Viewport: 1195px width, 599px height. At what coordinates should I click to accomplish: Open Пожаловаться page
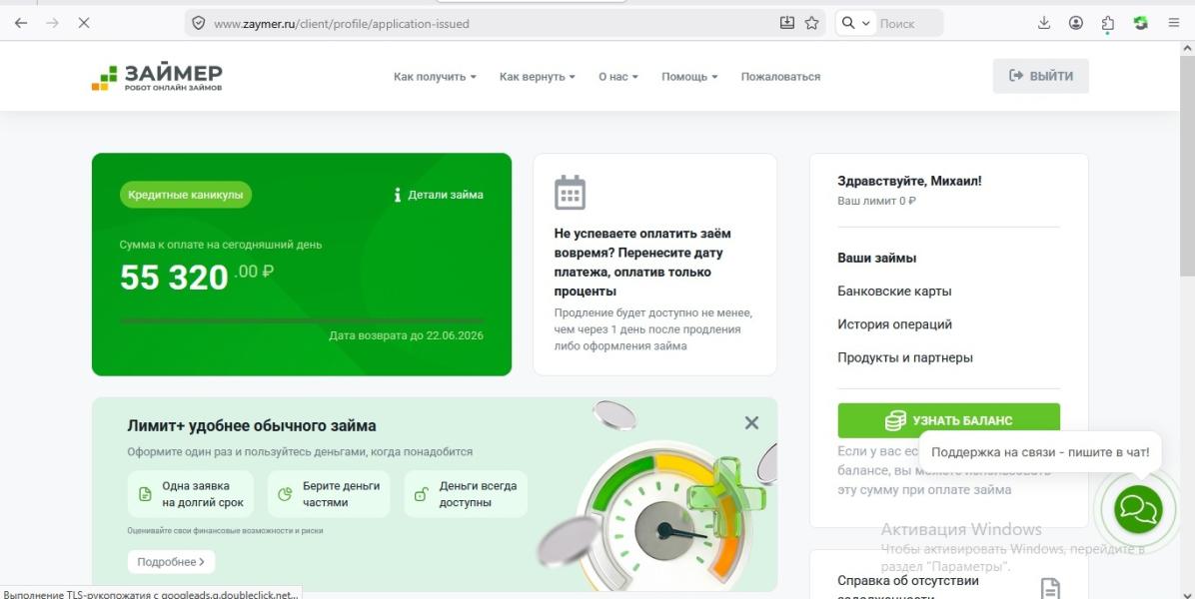[780, 77]
